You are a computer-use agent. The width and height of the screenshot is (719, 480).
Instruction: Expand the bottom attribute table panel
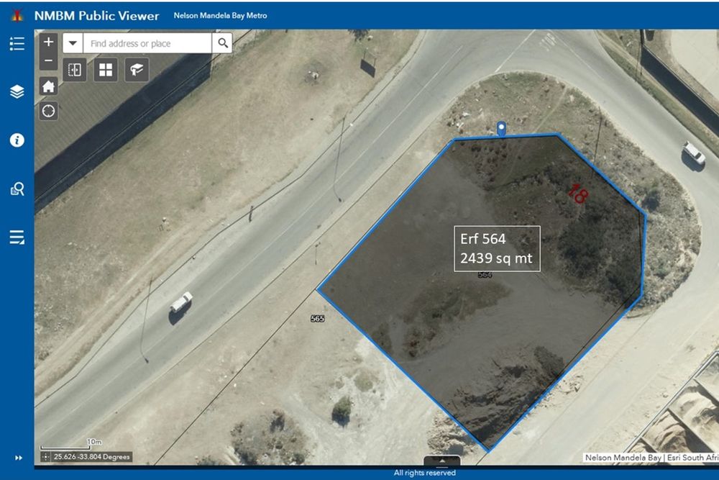(442, 461)
